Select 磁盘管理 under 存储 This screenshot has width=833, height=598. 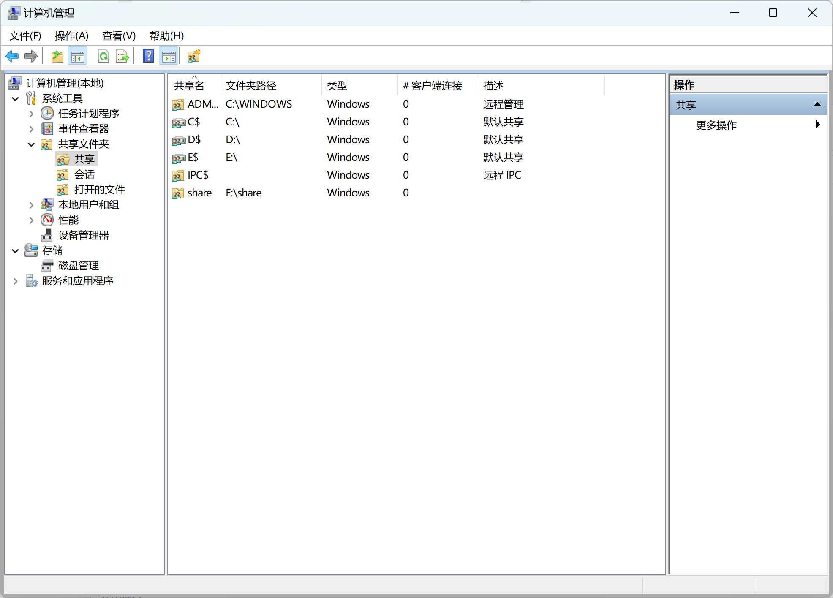tap(78, 266)
